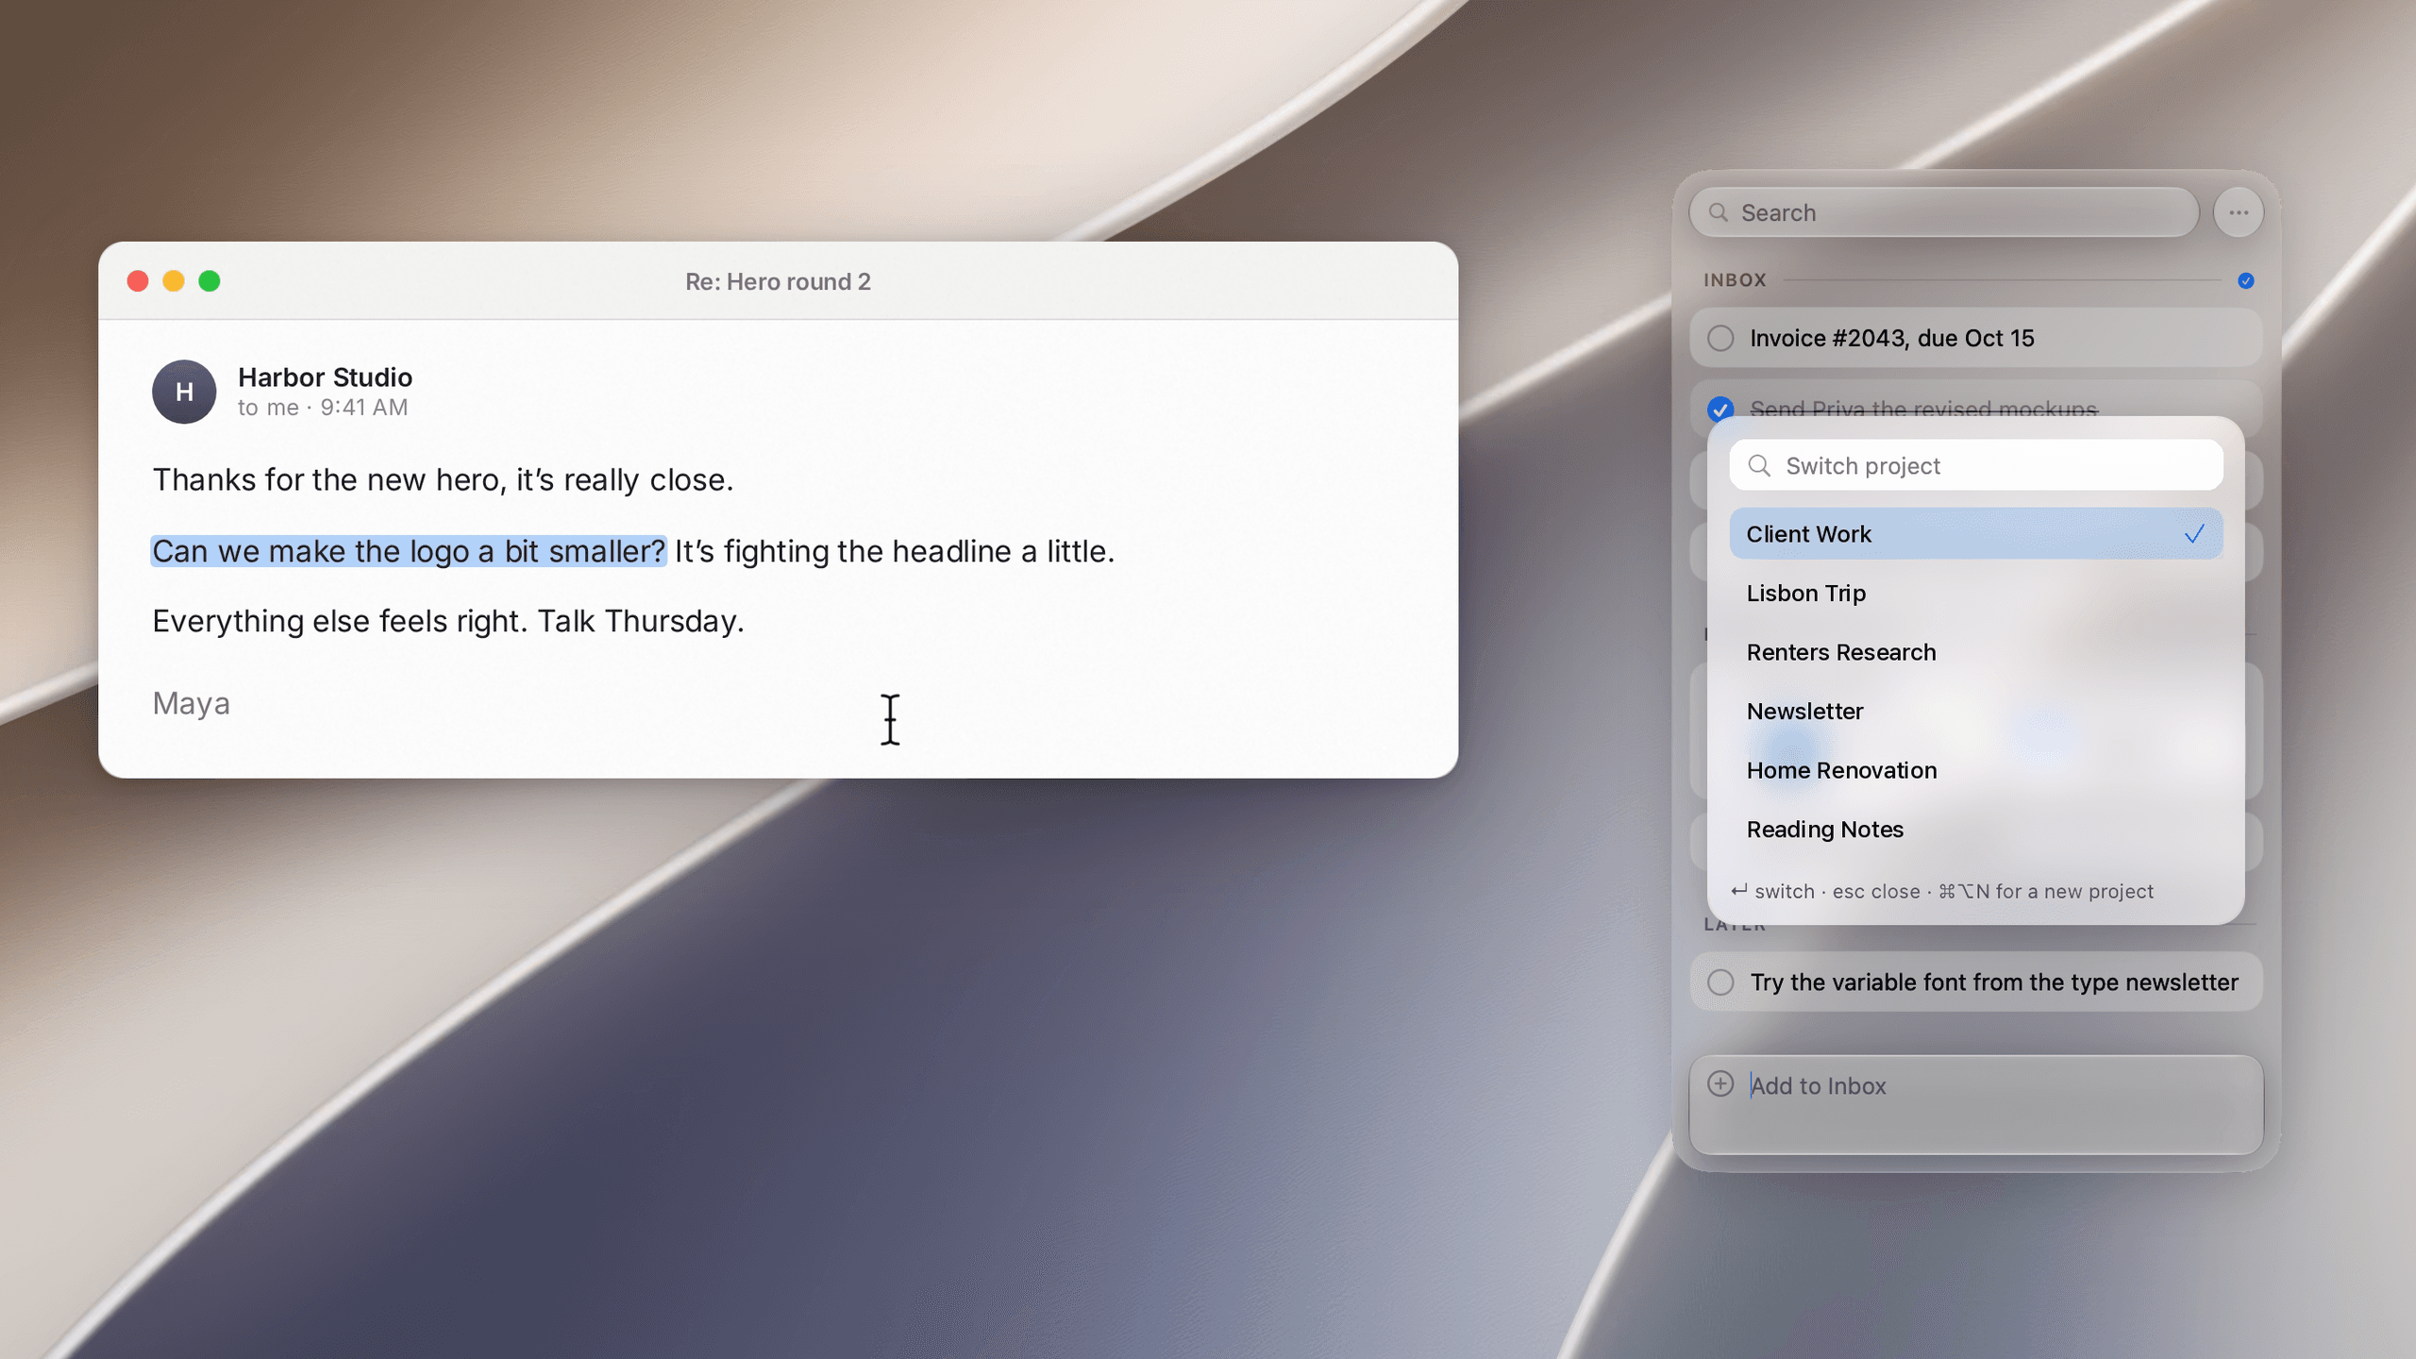
Task: Click the Harbor Studio sender name
Action: (x=325, y=377)
